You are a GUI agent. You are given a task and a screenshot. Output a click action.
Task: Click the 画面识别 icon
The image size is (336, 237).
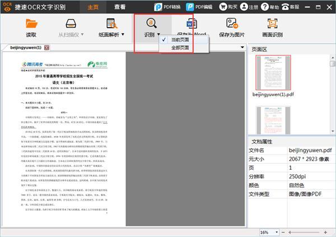[x=272, y=24]
